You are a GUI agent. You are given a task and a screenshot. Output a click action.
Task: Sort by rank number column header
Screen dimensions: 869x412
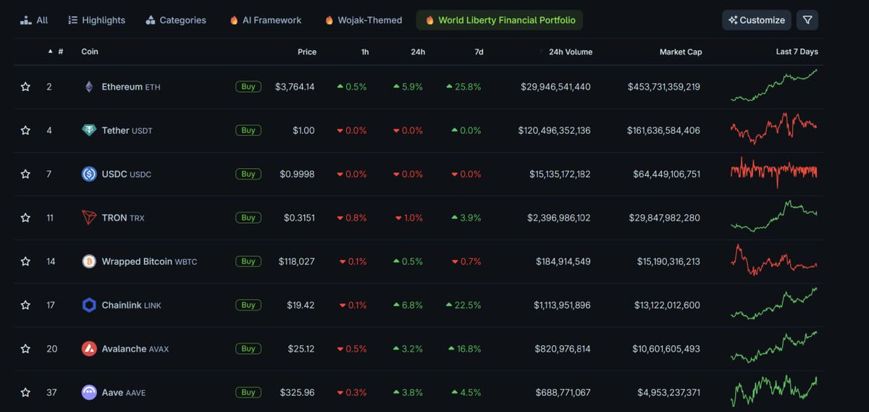(x=56, y=52)
